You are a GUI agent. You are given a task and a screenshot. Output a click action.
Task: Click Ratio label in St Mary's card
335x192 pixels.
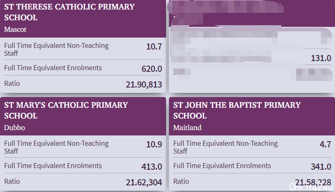(12, 181)
